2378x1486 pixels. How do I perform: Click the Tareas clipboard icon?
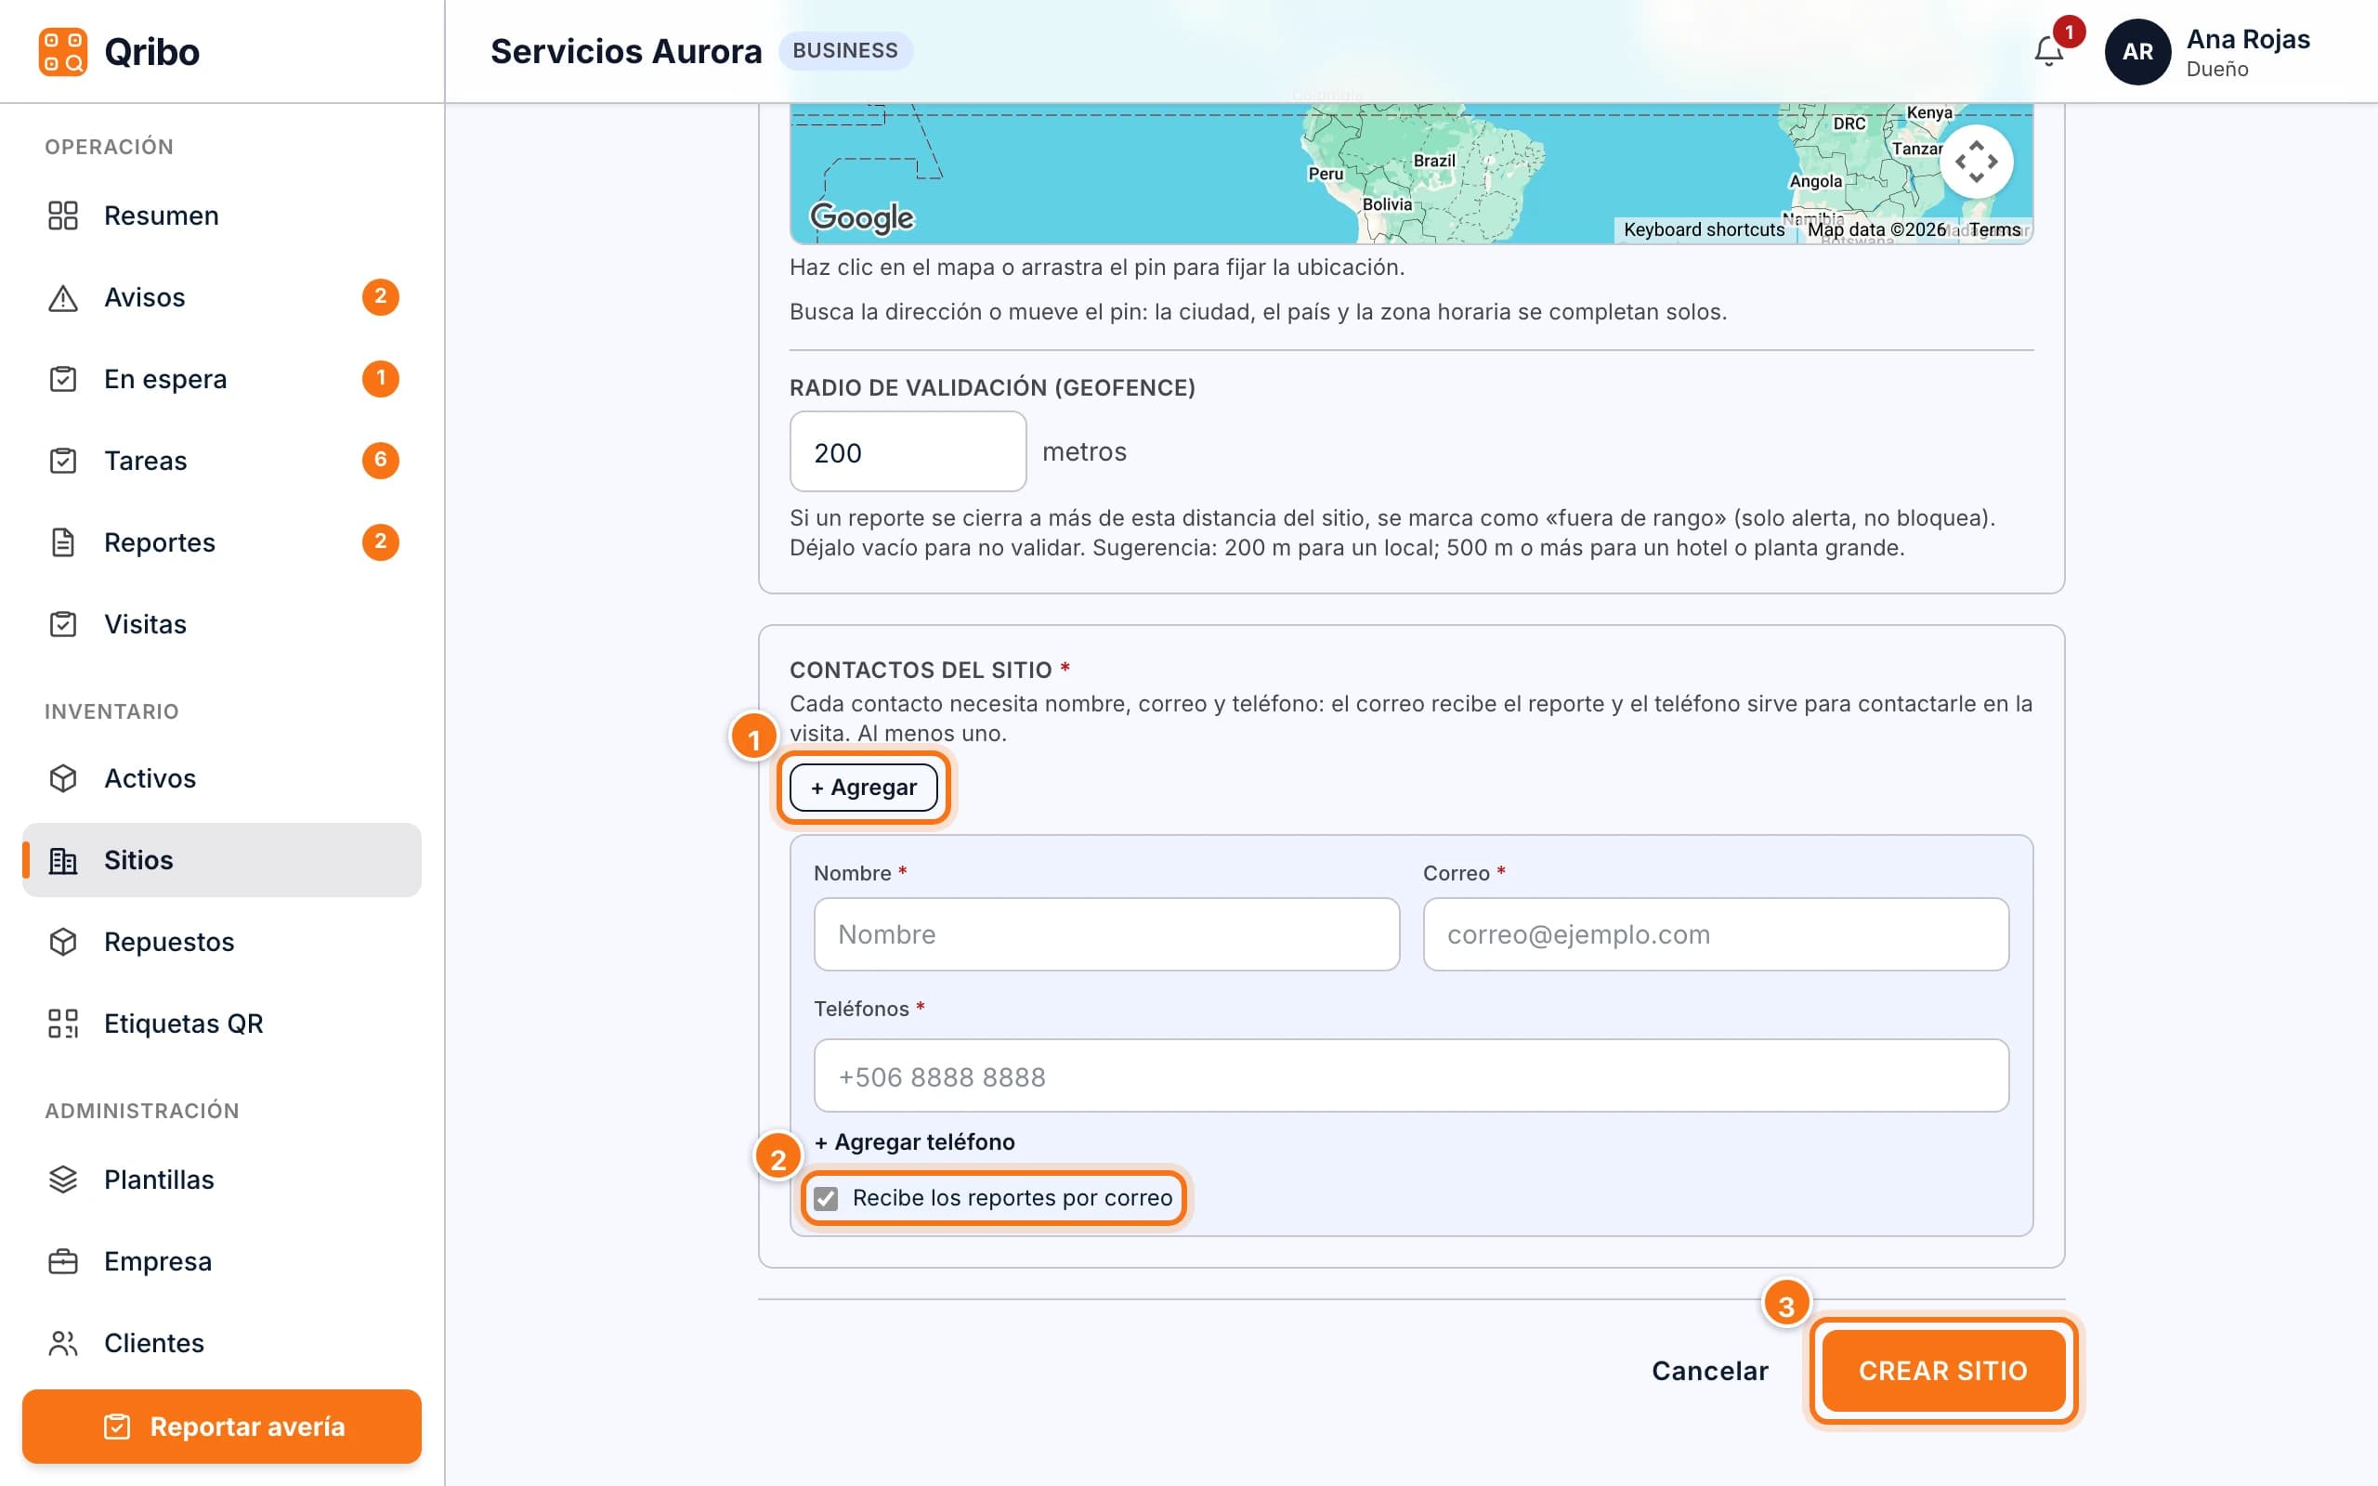[63, 460]
